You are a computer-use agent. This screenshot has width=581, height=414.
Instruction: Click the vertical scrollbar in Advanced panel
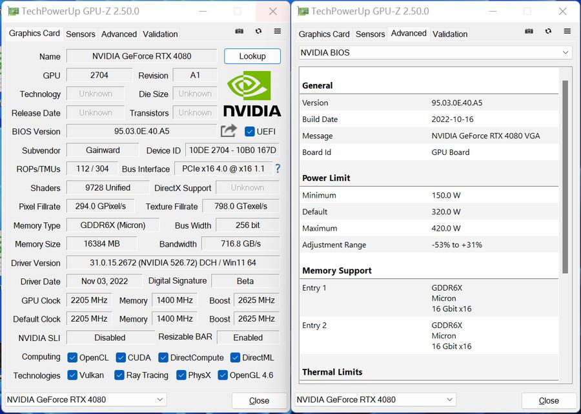pos(566,174)
